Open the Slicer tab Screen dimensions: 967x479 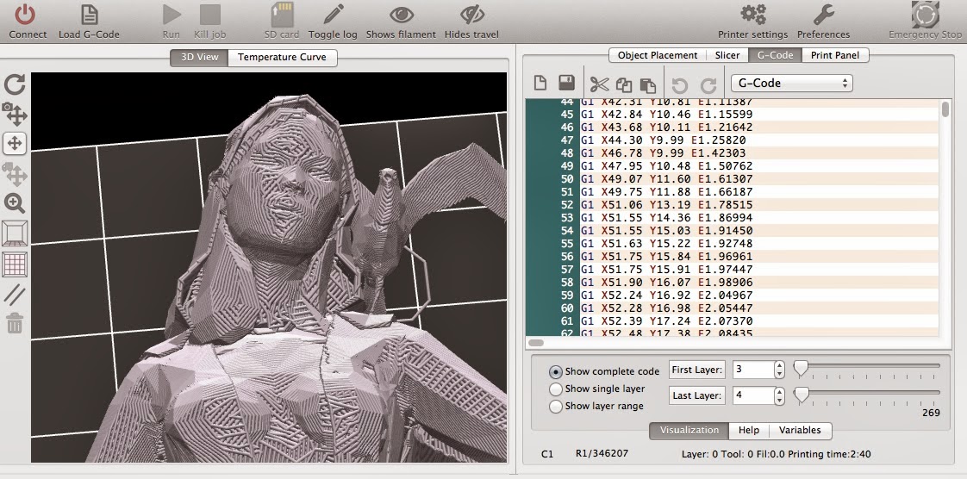click(727, 55)
